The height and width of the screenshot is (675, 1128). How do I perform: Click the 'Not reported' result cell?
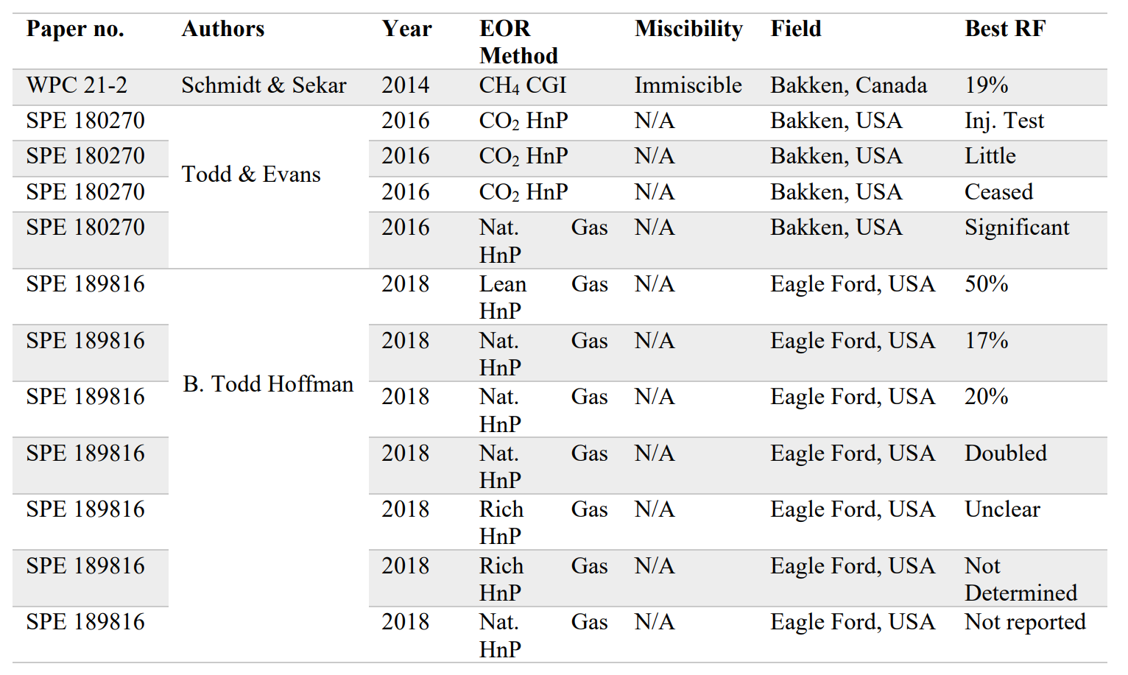(1025, 623)
